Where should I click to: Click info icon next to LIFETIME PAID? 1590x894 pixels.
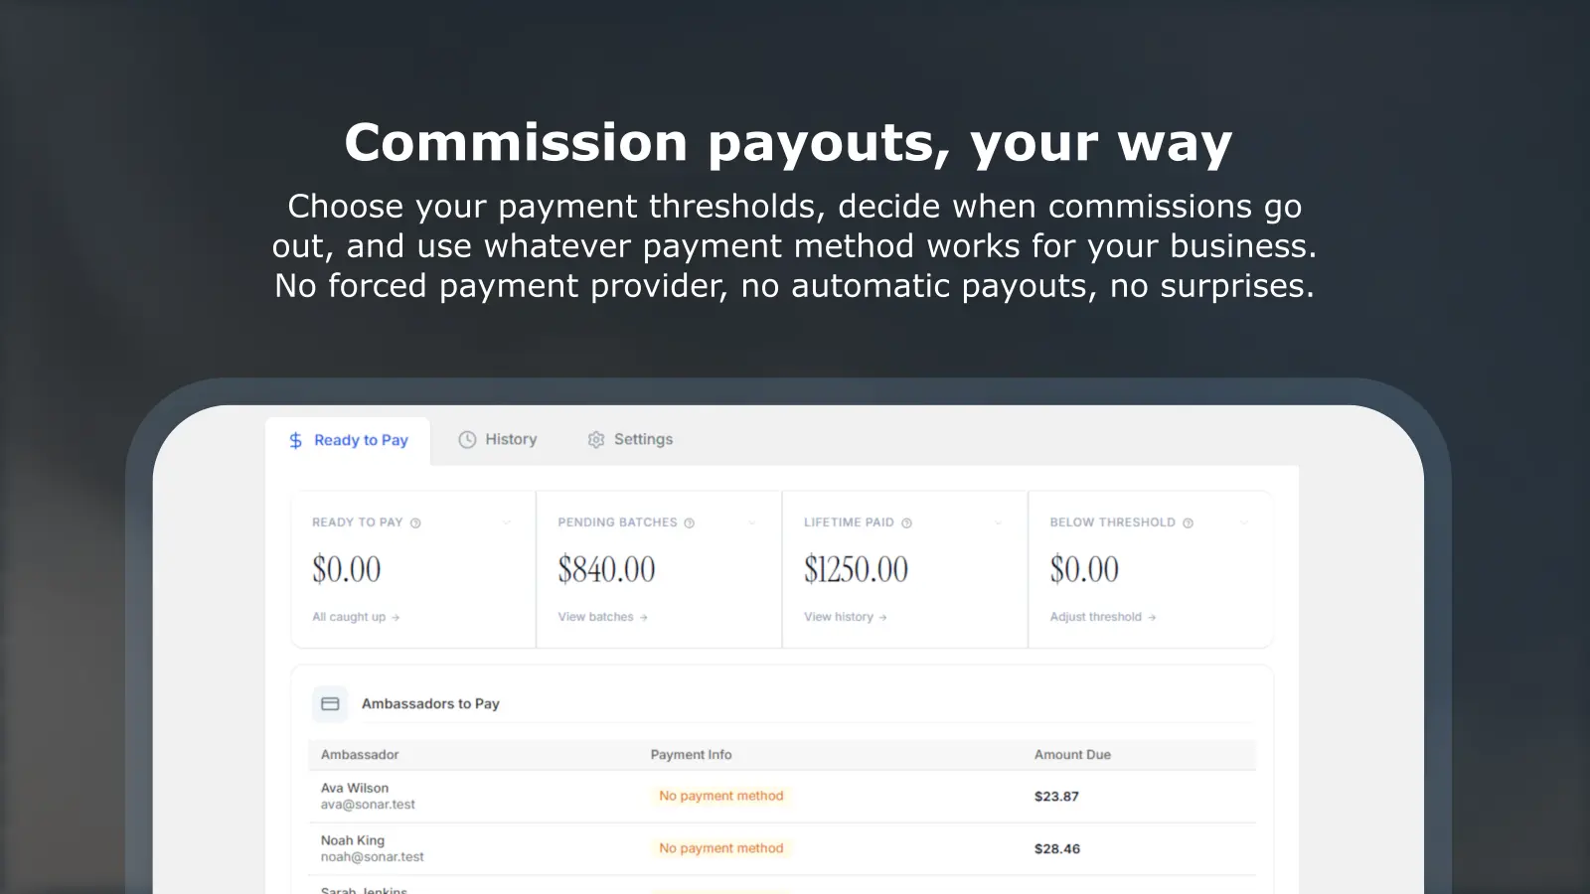click(x=906, y=522)
